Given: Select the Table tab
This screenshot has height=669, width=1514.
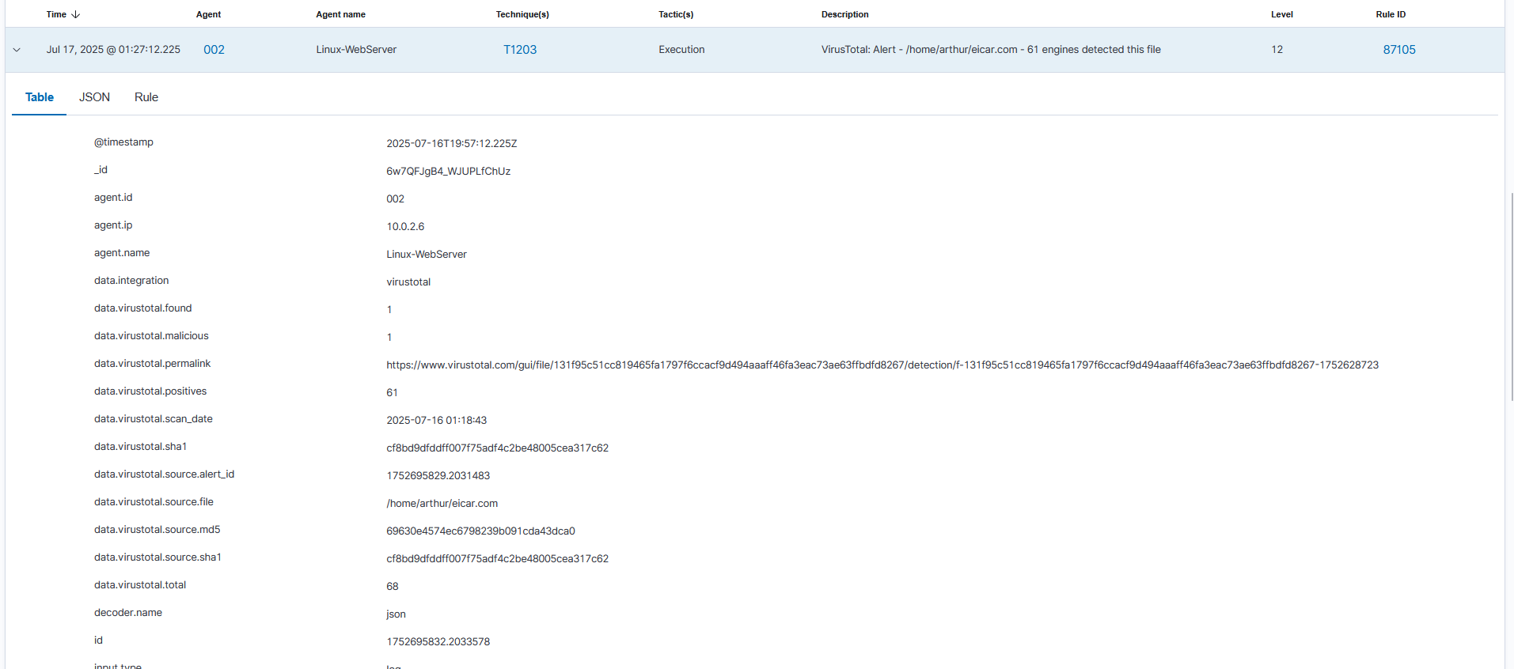Looking at the screenshot, I should [x=40, y=97].
